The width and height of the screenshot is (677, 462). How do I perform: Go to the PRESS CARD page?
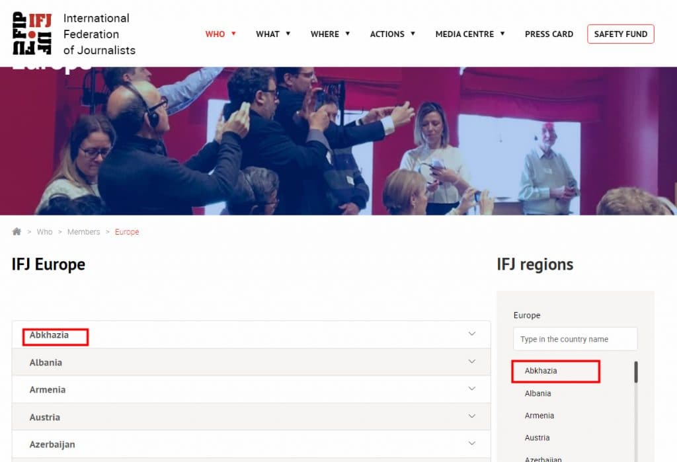549,34
